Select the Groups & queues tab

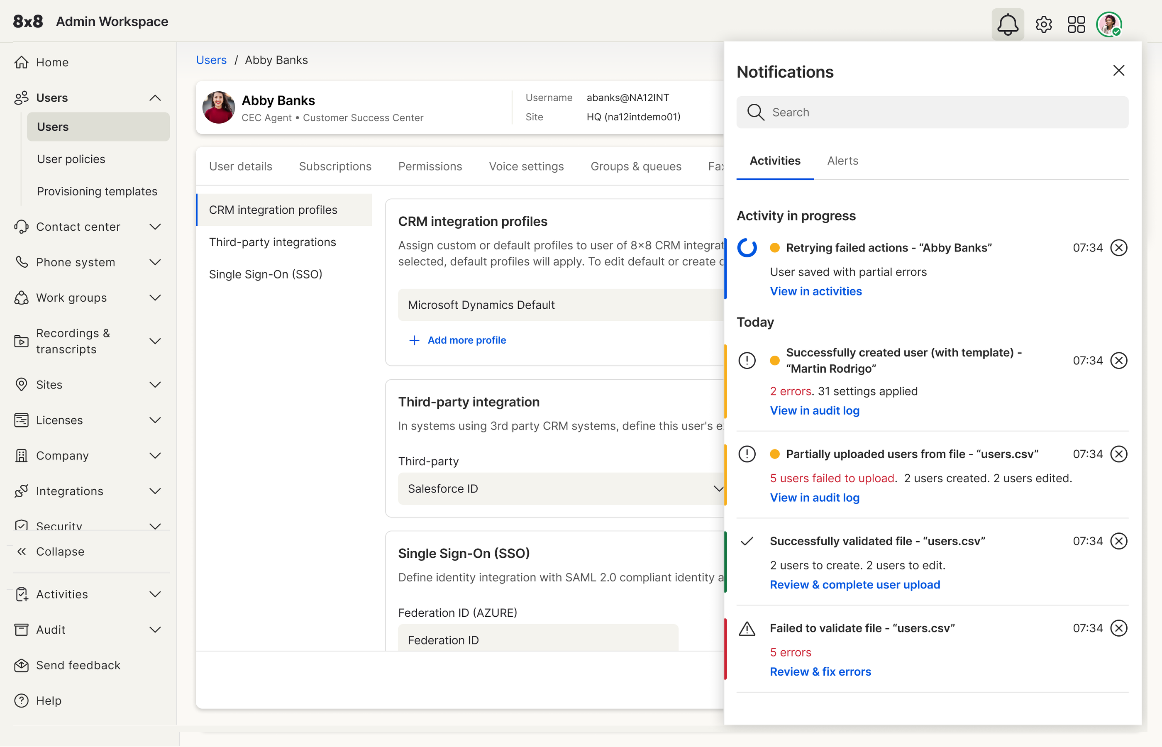636,166
